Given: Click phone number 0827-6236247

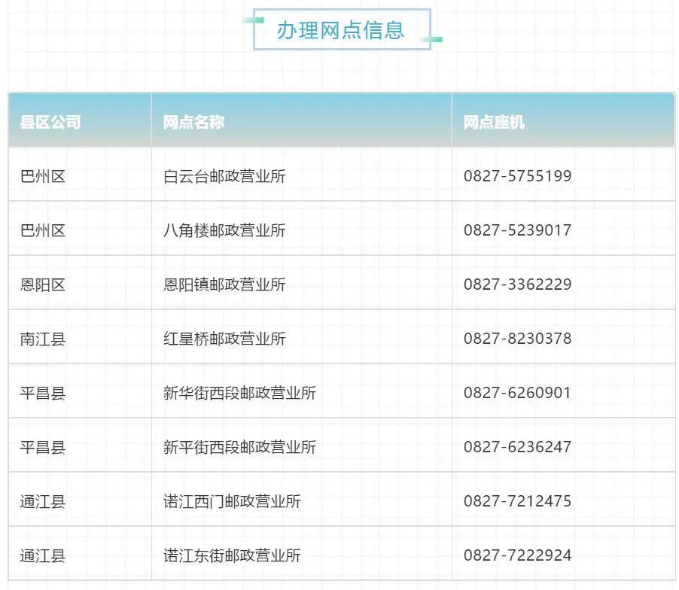Looking at the screenshot, I should [x=517, y=447].
